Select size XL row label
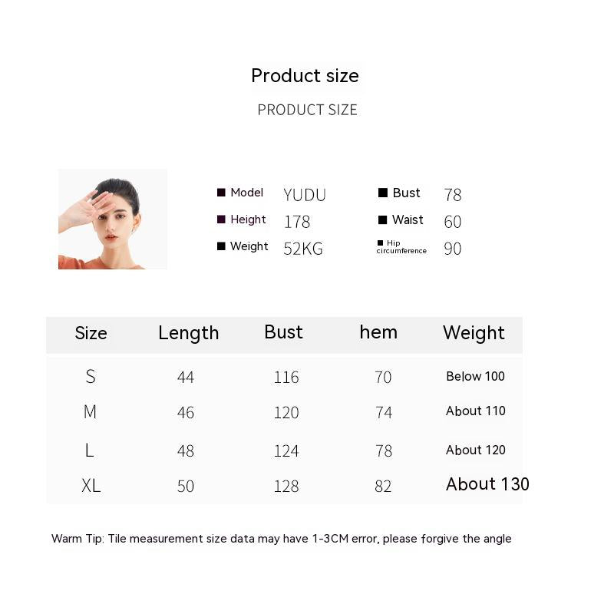The width and height of the screenshot is (614, 594). (x=91, y=486)
